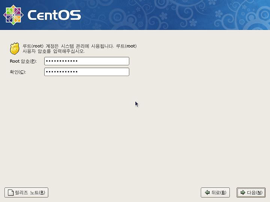
Task: Click the gold shield root account icon
Action: coord(15,49)
